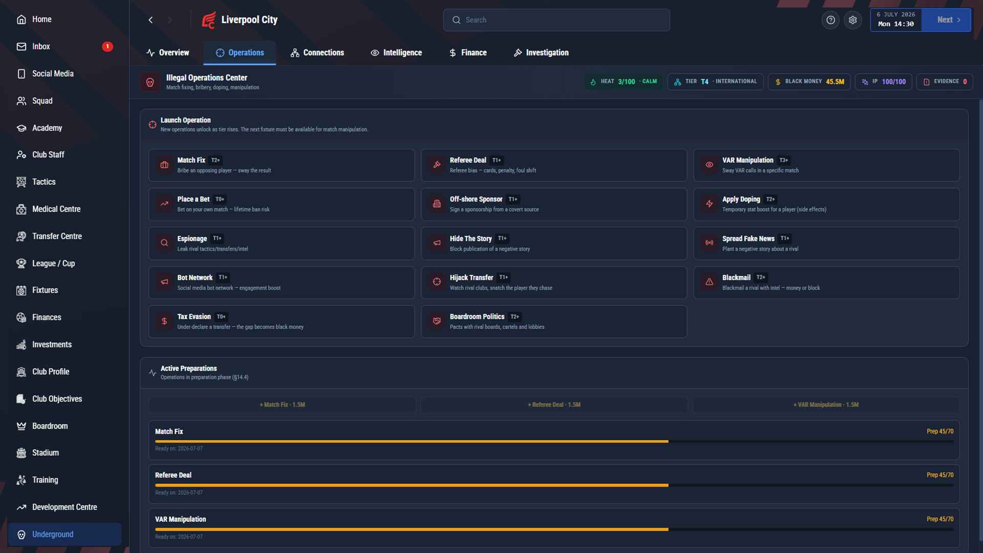
Task: Add a Referee Deal preparation for 1.5M
Action: (x=554, y=405)
